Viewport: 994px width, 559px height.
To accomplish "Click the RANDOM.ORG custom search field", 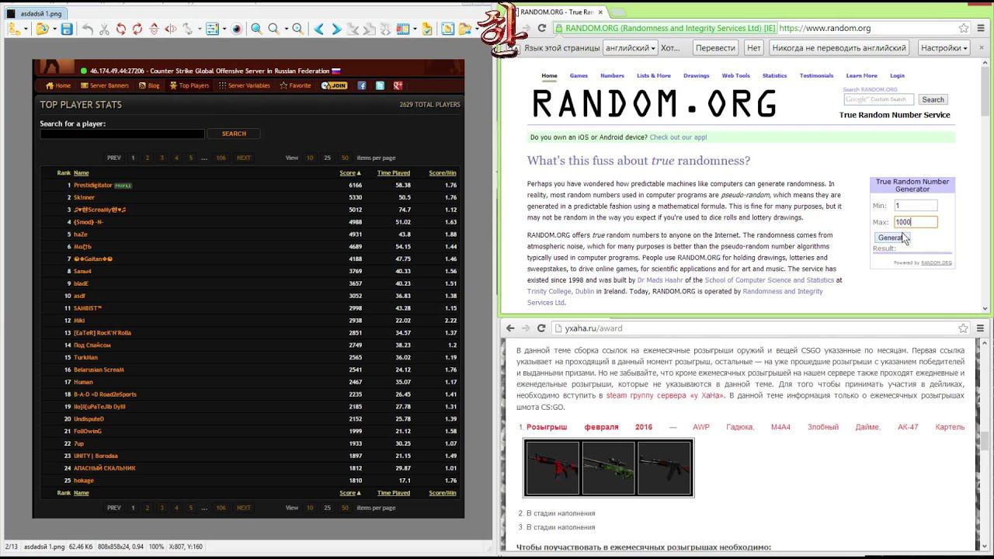I will (878, 99).
